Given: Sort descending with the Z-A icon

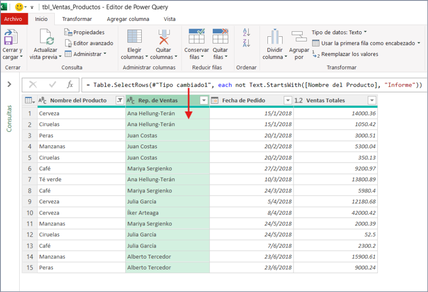Looking at the screenshot, I should (x=247, y=43).
